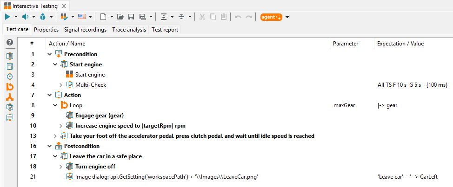Click the scissors cut icon

(202, 17)
